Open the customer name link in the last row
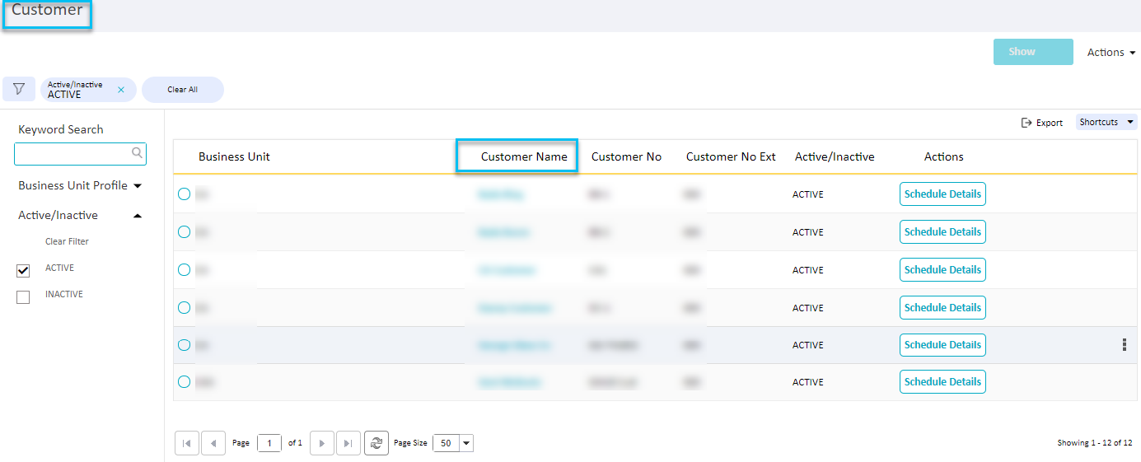 click(509, 383)
